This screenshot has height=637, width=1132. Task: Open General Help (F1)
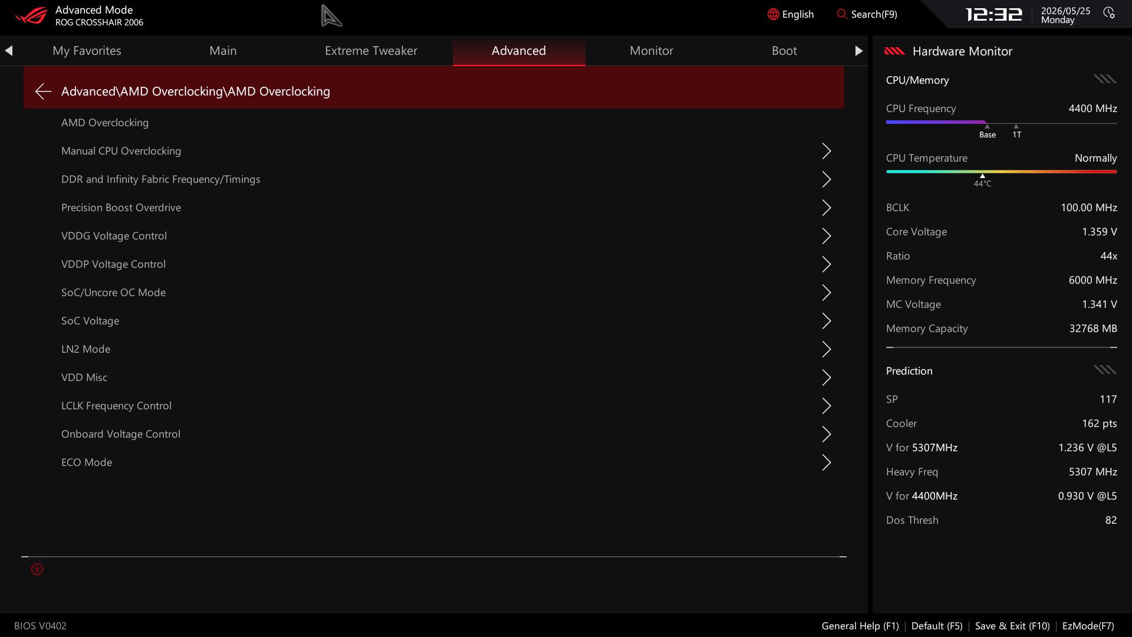coord(860,626)
